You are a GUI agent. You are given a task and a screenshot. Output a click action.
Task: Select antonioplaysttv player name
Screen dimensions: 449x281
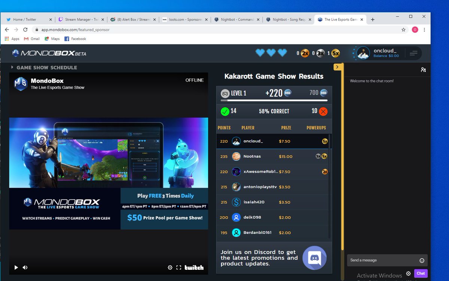click(260, 187)
